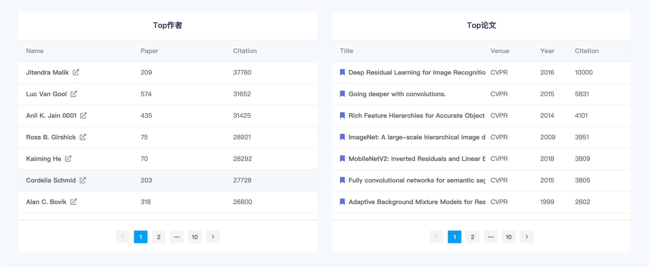This screenshot has width=649, height=267.
Task: Jump to page 10 in Top论文 pagination
Action: [x=509, y=237]
